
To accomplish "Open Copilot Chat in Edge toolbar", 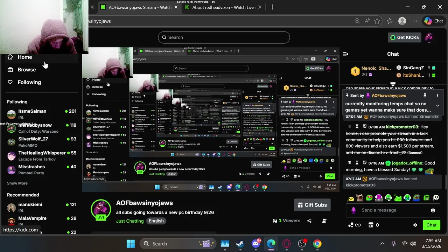I will tap(434, 21).
